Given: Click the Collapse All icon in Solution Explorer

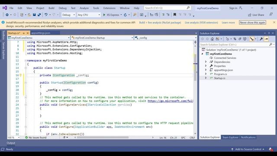Looking at the screenshot, I should [x=240, y=39].
